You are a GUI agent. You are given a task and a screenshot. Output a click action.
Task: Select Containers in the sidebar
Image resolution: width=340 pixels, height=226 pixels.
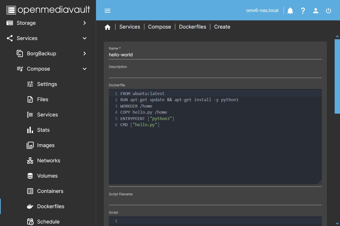tap(50, 191)
